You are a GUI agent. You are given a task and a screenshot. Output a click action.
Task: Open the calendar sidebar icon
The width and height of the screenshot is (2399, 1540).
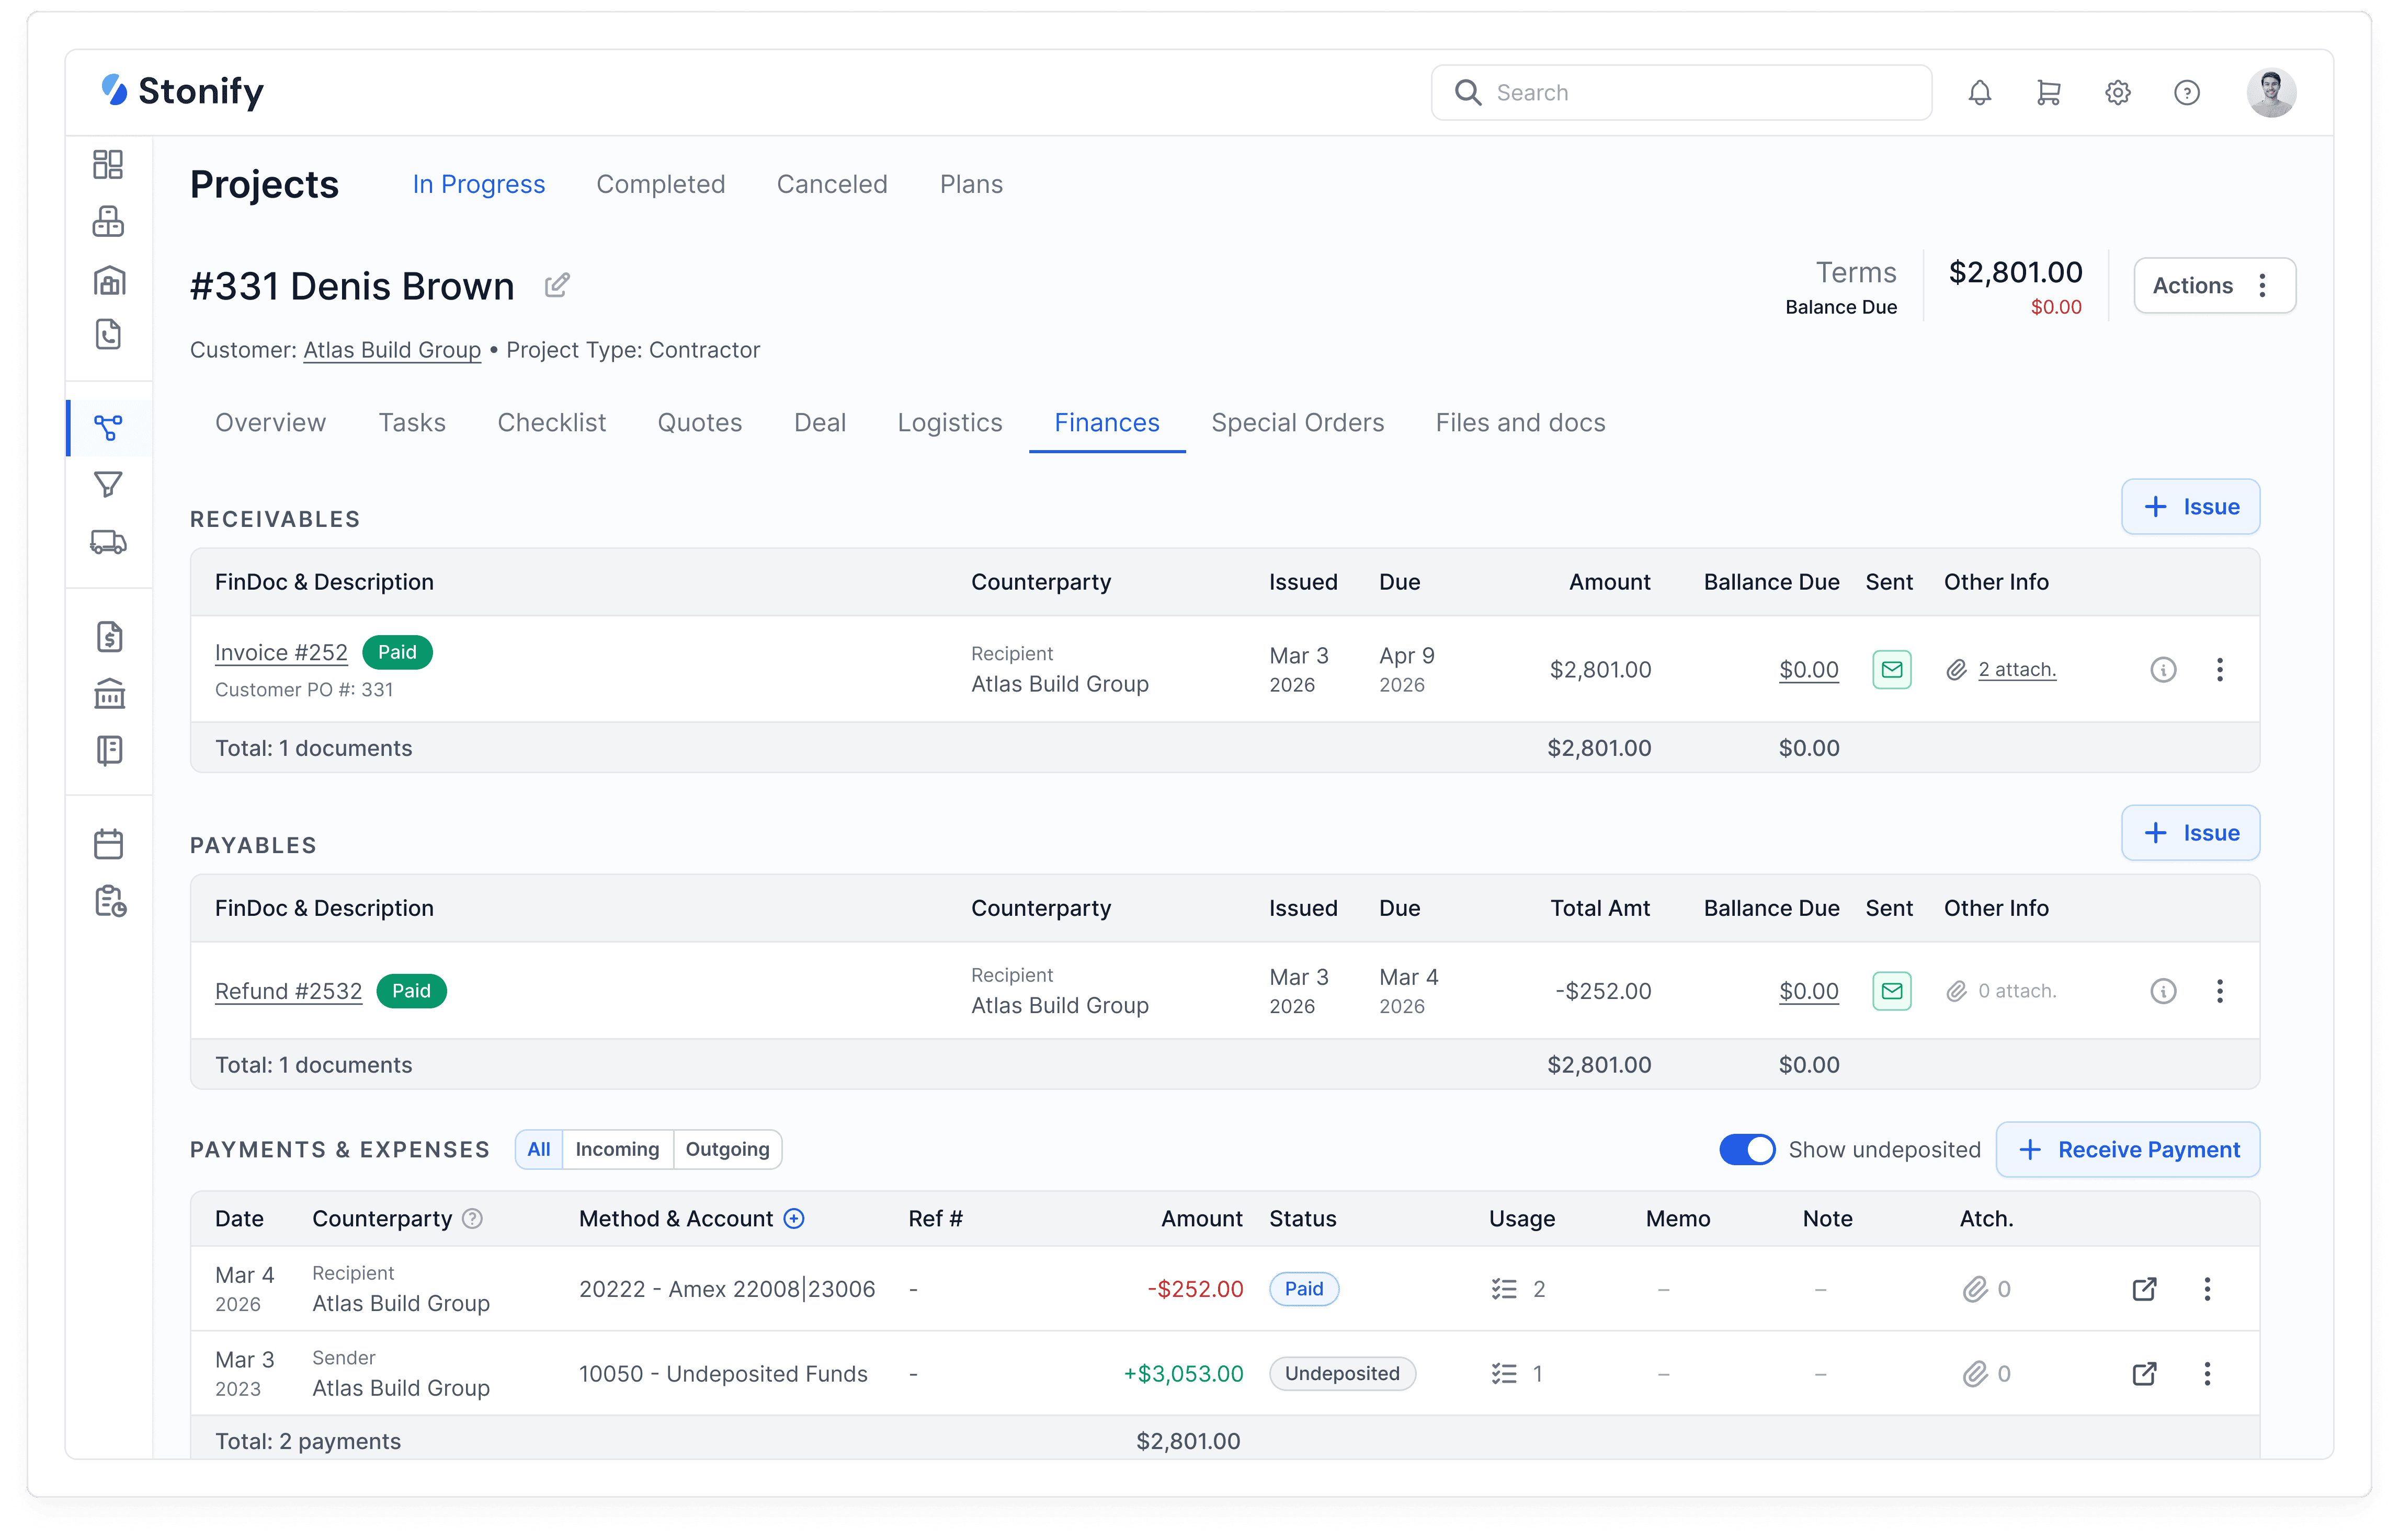coord(108,843)
